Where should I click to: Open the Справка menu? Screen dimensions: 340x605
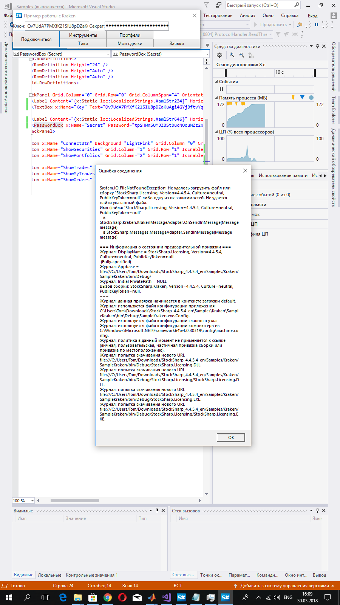[290, 16]
